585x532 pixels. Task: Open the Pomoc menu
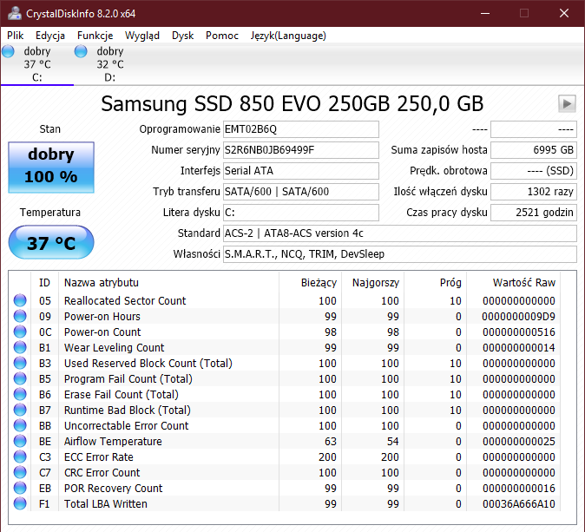pos(222,36)
